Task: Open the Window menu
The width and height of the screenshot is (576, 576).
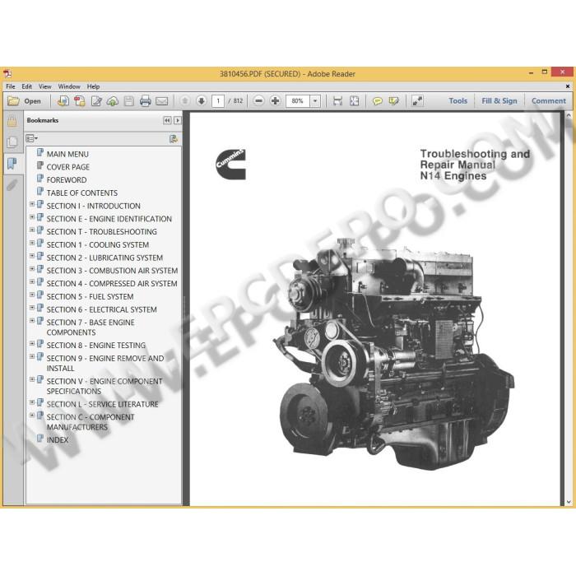Action: (69, 86)
